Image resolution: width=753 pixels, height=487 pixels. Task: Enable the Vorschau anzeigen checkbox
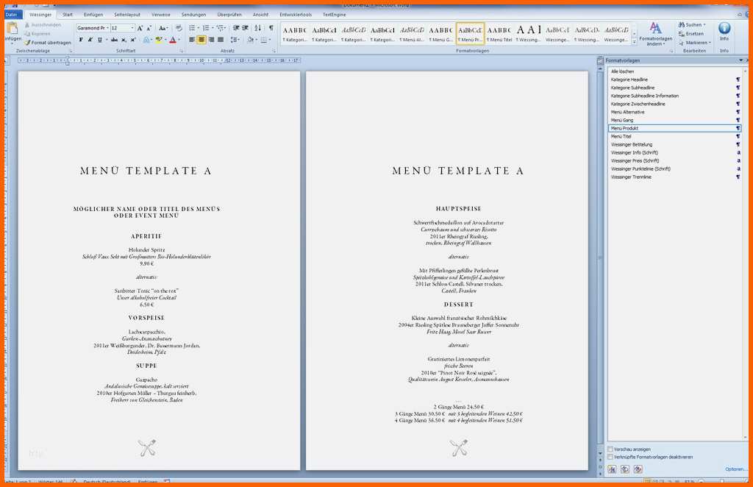tap(610, 449)
